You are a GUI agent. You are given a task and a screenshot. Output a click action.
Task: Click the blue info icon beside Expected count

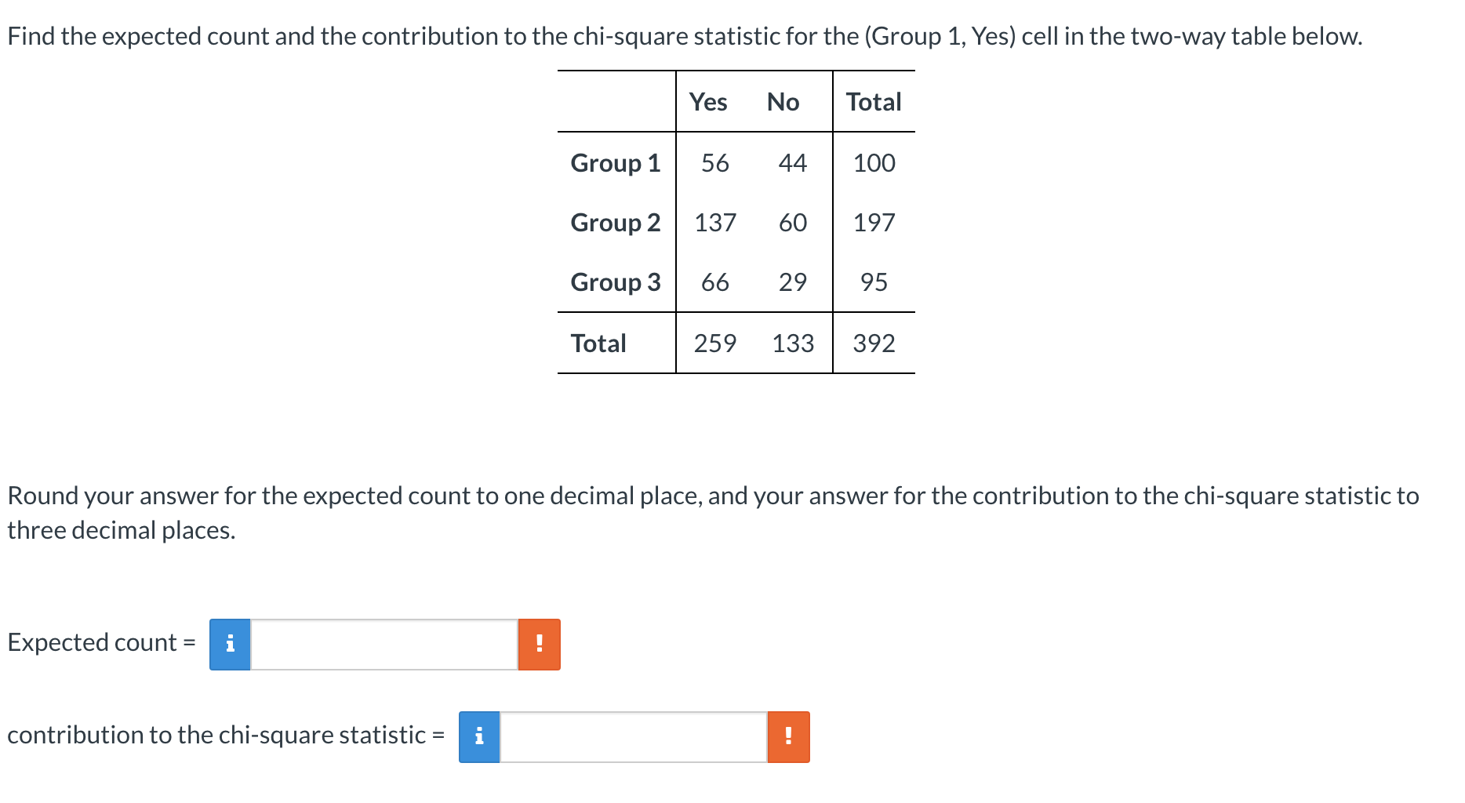tap(230, 645)
